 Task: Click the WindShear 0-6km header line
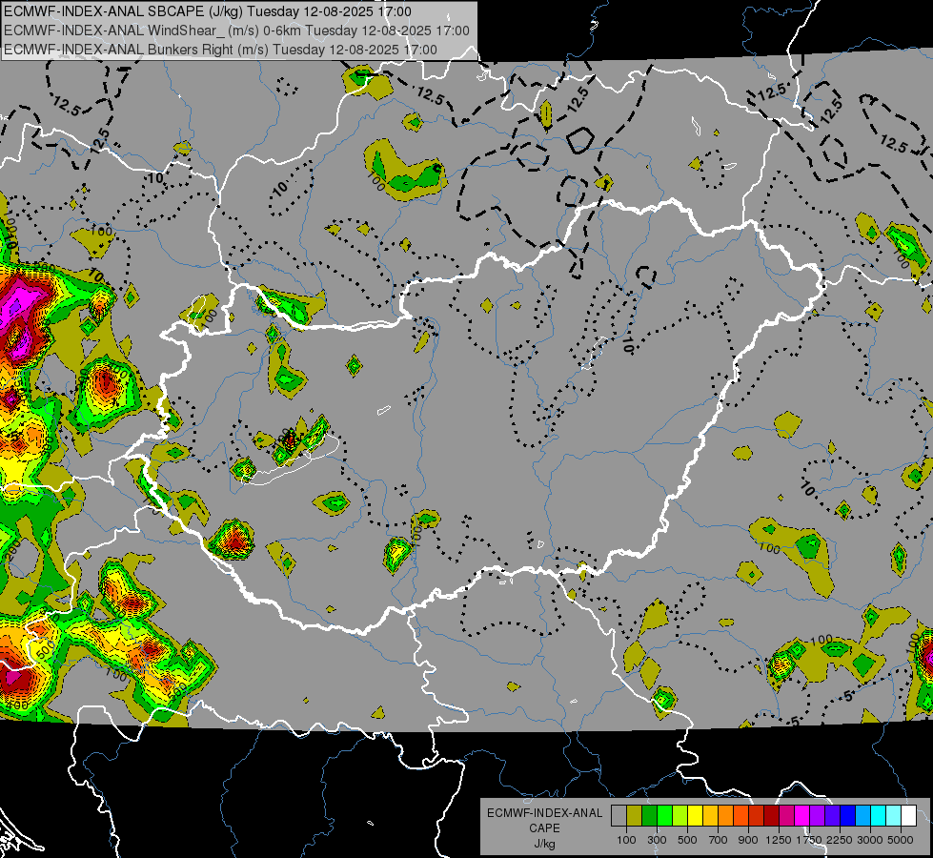click(236, 31)
